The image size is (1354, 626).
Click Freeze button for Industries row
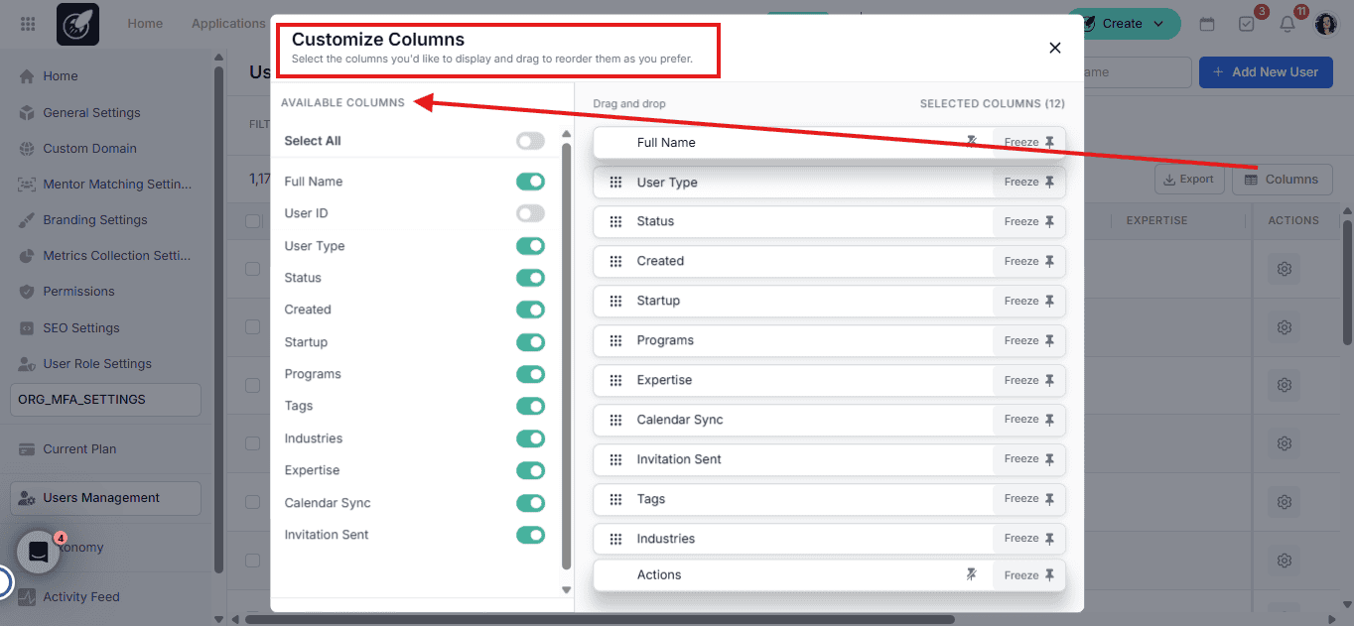[x=1029, y=539]
